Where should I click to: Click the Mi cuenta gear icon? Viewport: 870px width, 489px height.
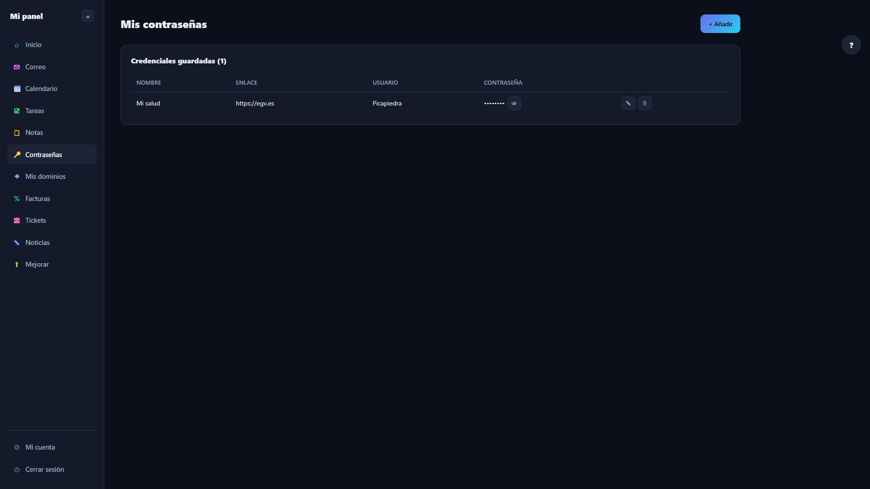point(17,447)
